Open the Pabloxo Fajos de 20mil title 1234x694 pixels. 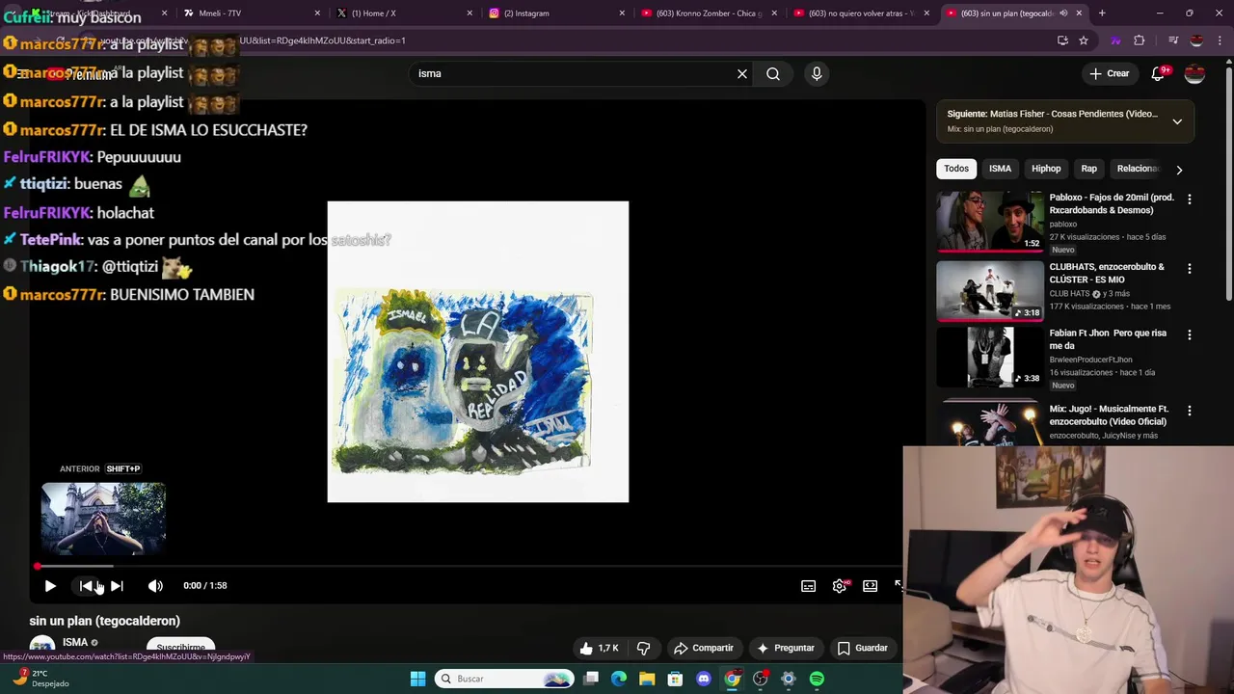click(x=1112, y=203)
